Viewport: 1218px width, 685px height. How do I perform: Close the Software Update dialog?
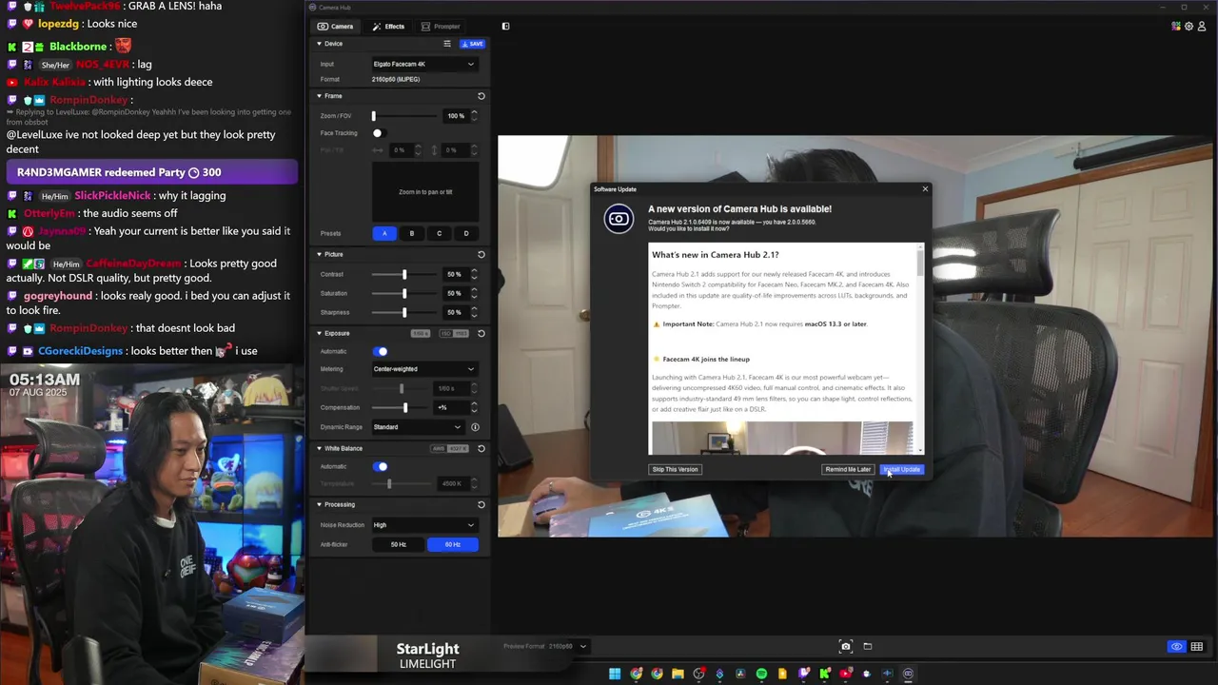(x=925, y=189)
